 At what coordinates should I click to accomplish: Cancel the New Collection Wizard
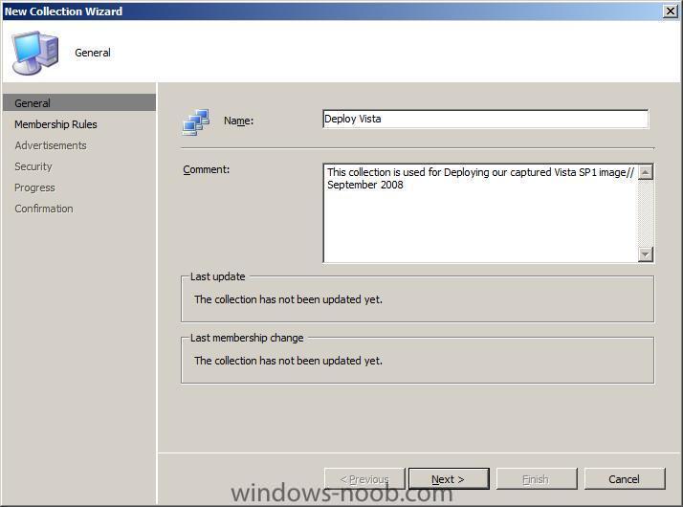point(625,479)
